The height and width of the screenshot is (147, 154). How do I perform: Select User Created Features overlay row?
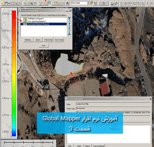pyautogui.click(x=44, y=24)
